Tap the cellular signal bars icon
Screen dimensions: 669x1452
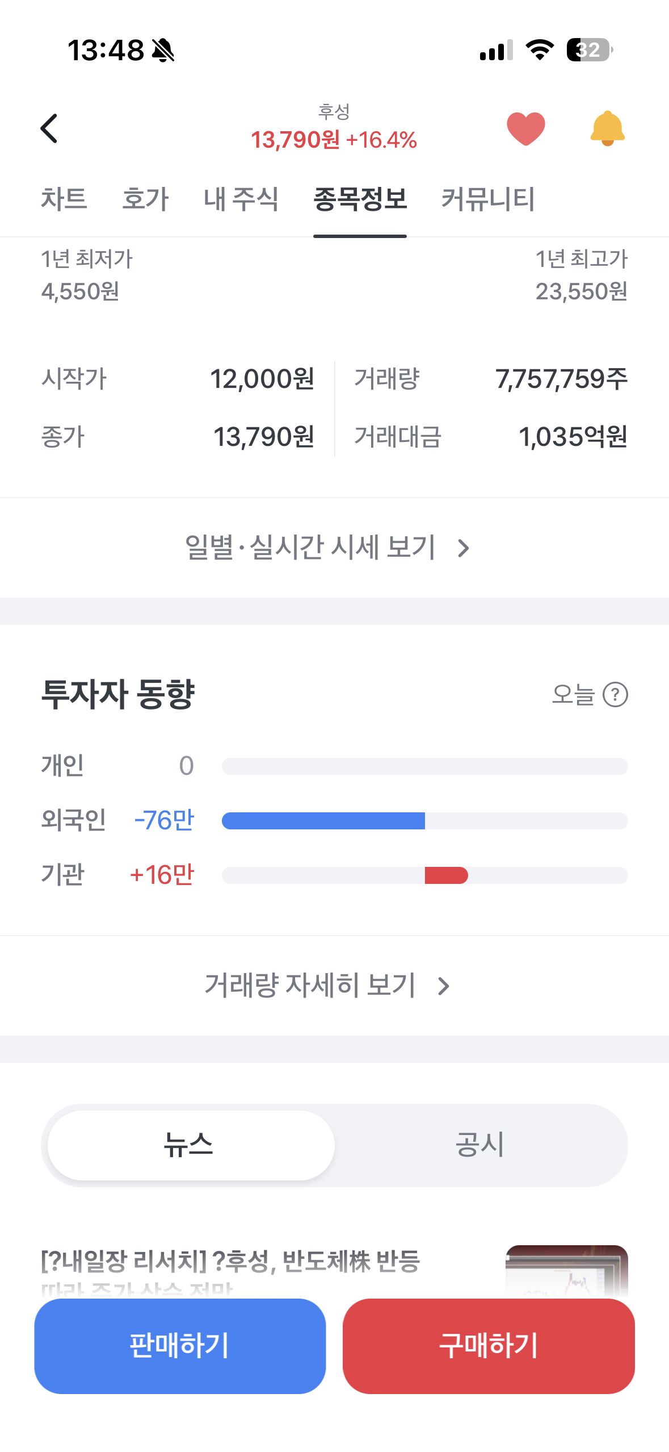[x=497, y=50]
